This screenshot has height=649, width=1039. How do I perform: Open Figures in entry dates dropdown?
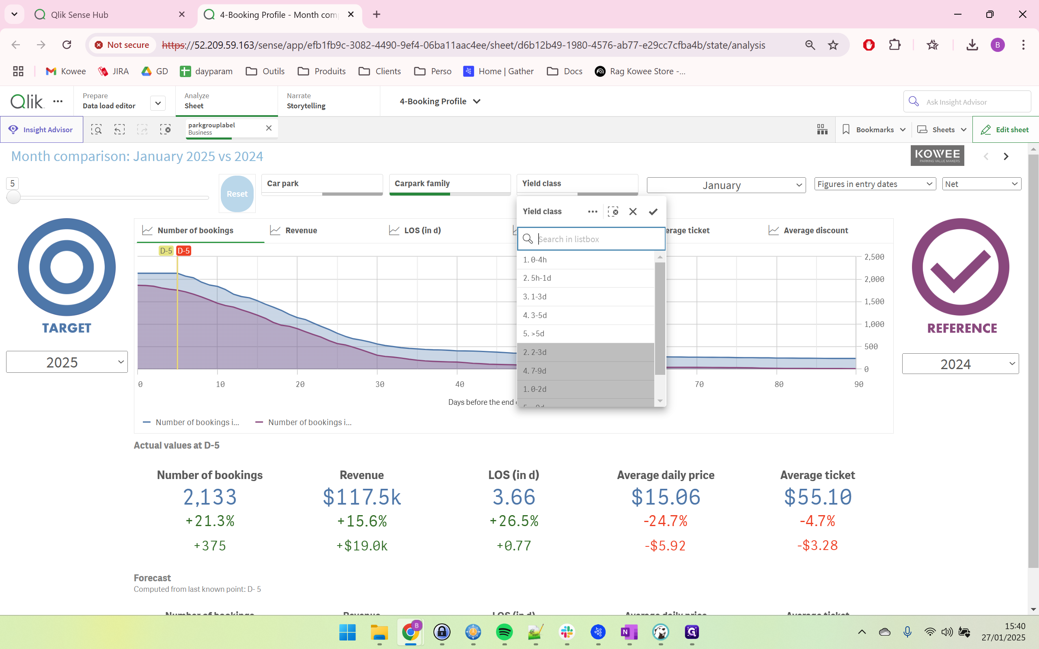pyautogui.click(x=875, y=184)
